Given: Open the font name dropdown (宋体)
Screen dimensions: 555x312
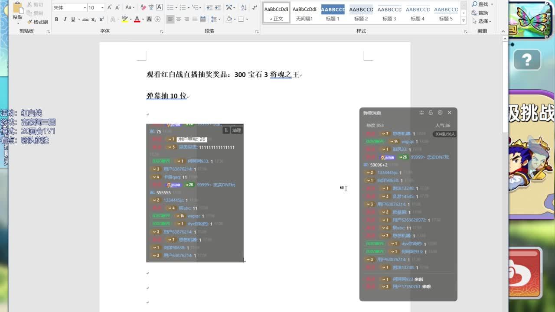Looking at the screenshot, I should click(69, 8).
